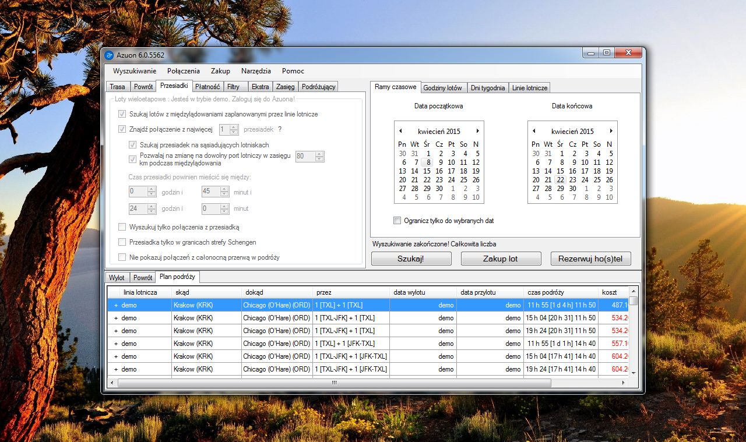Click the horizontal scrollbar thumb of results
This screenshot has width=746, height=442.
click(x=335, y=383)
